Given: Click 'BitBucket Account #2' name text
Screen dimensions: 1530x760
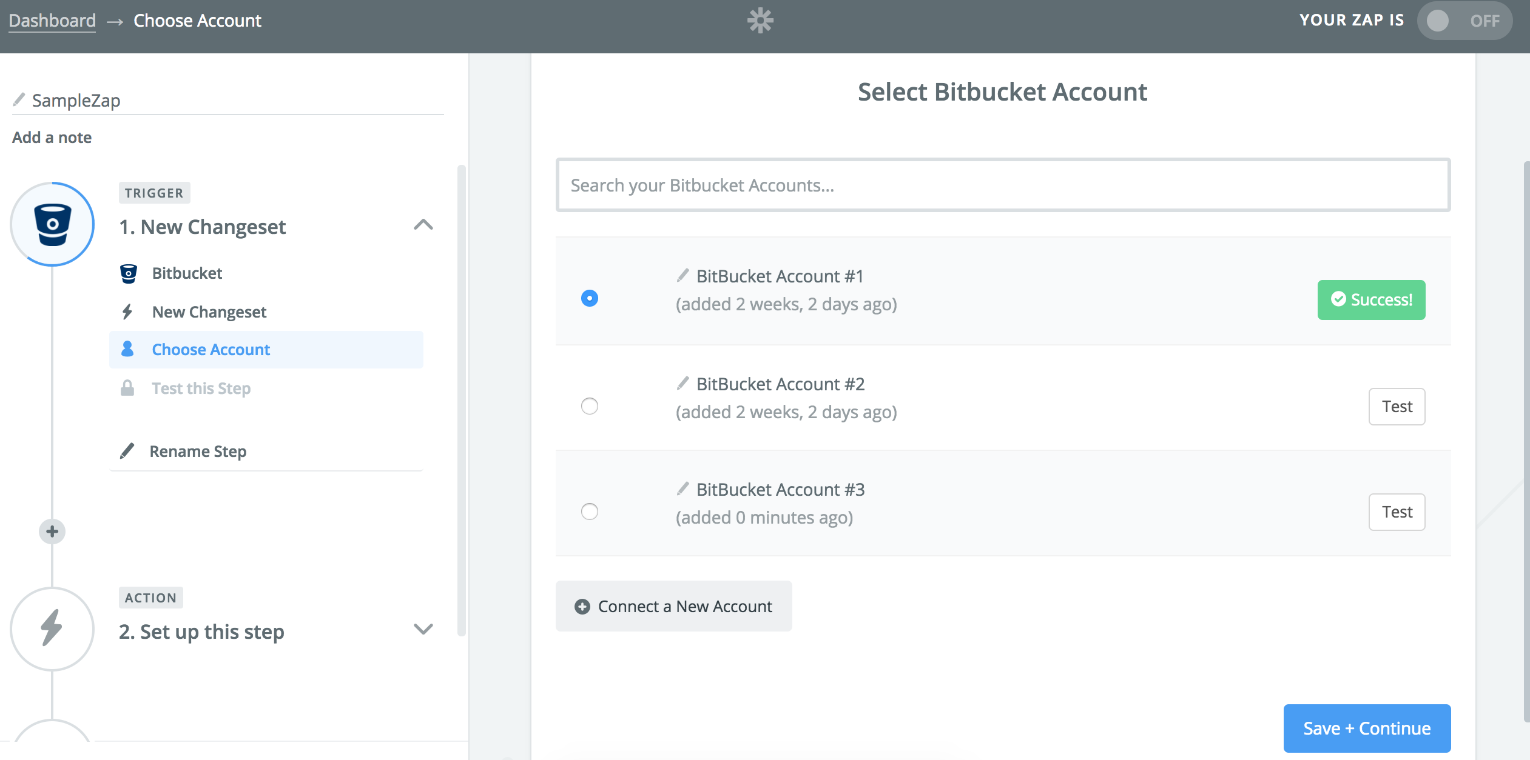Looking at the screenshot, I should pyautogui.click(x=781, y=384).
